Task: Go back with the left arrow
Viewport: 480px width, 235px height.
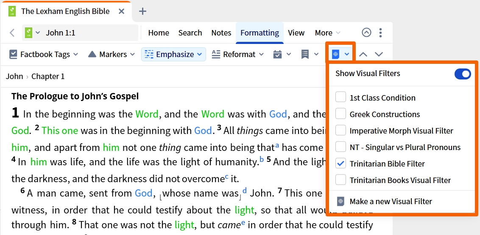Action: pyautogui.click(x=12, y=33)
